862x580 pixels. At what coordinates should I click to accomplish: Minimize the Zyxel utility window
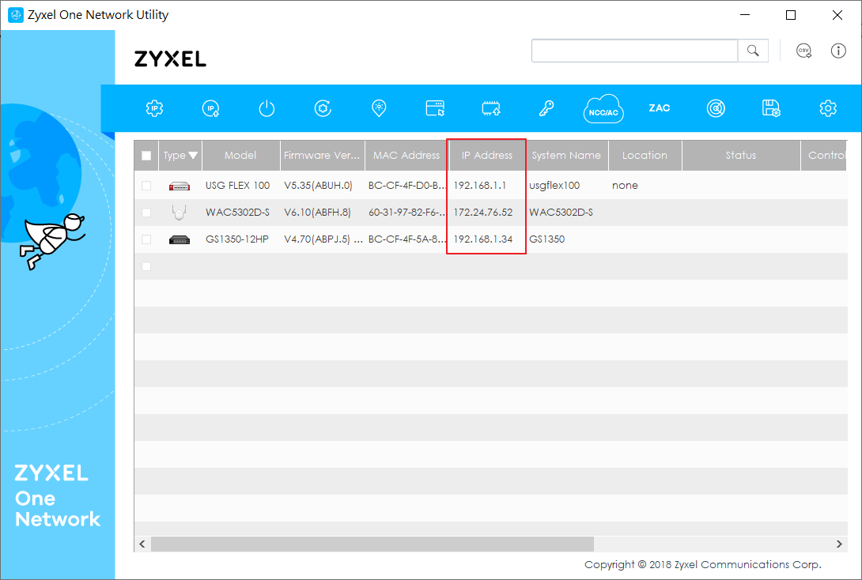point(745,15)
